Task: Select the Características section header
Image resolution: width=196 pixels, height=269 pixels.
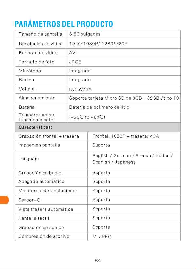Action: [35, 127]
